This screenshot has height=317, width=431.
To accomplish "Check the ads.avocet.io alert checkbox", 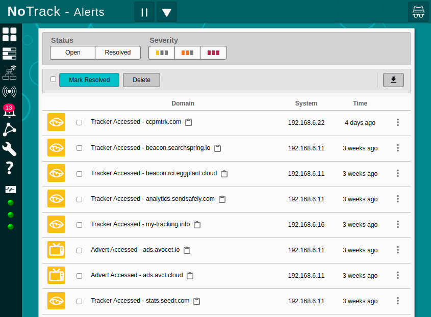I will tap(79, 251).
